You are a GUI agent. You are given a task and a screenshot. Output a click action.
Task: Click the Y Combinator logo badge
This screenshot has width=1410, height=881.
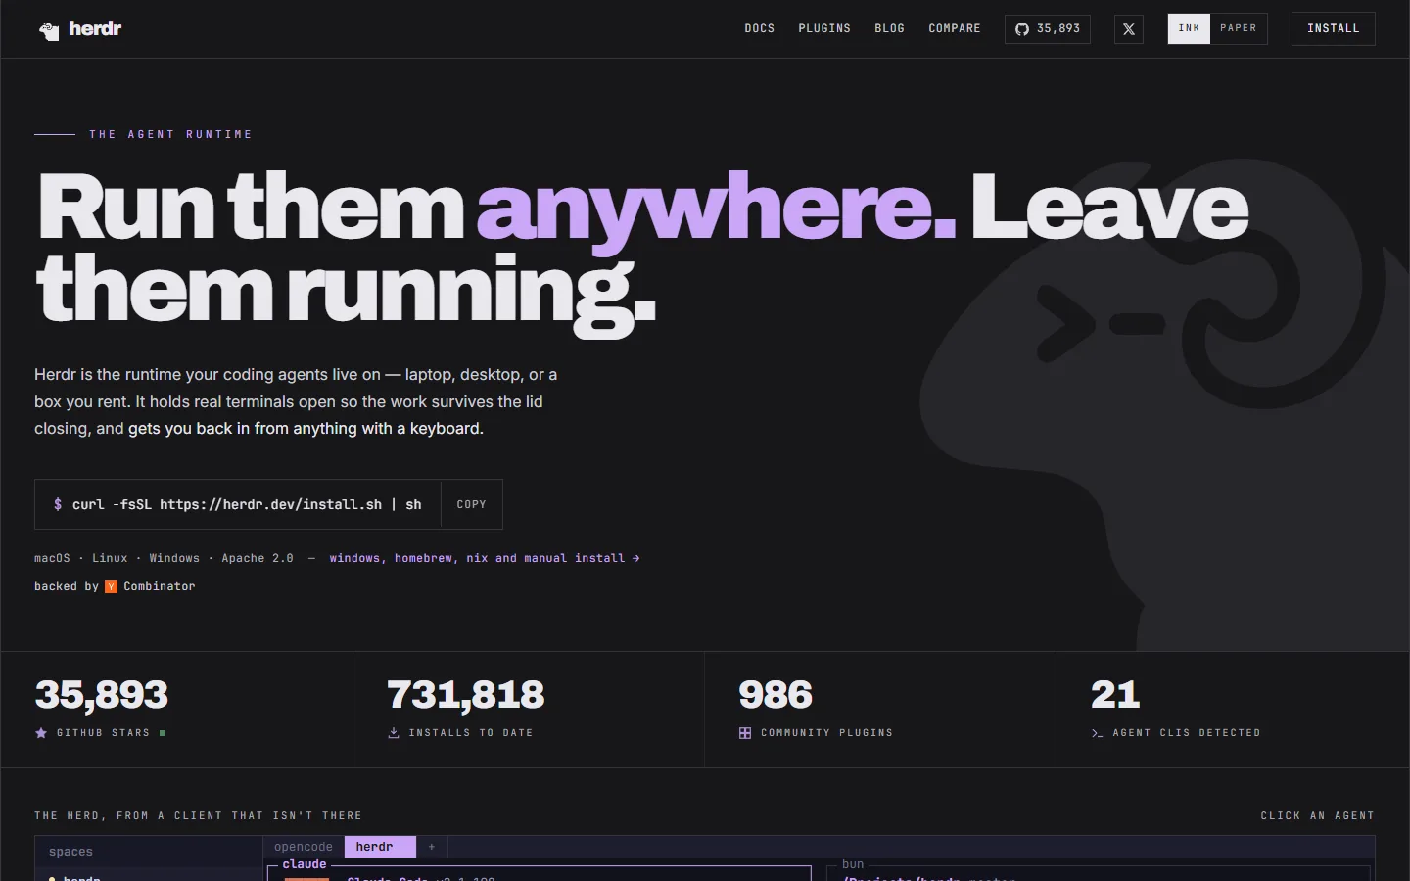pos(112,587)
